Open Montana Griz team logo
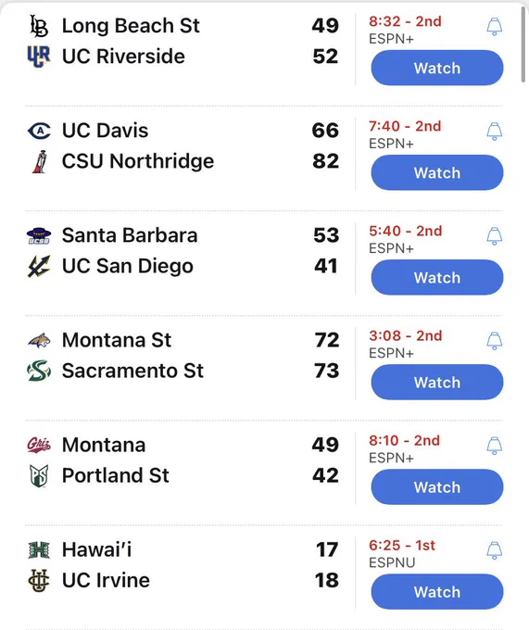Image resolution: width=529 pixels, height=630 pixels. [x=39, y=445]
